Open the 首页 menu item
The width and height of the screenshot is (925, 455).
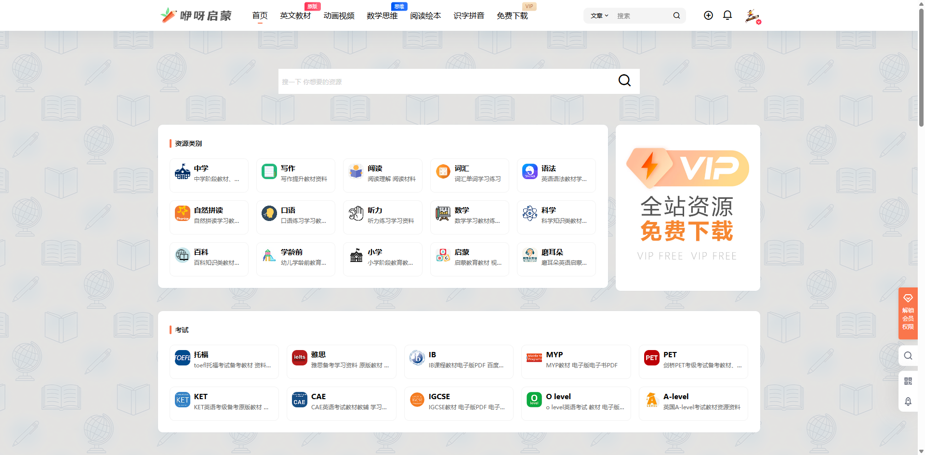pos(260,15)
